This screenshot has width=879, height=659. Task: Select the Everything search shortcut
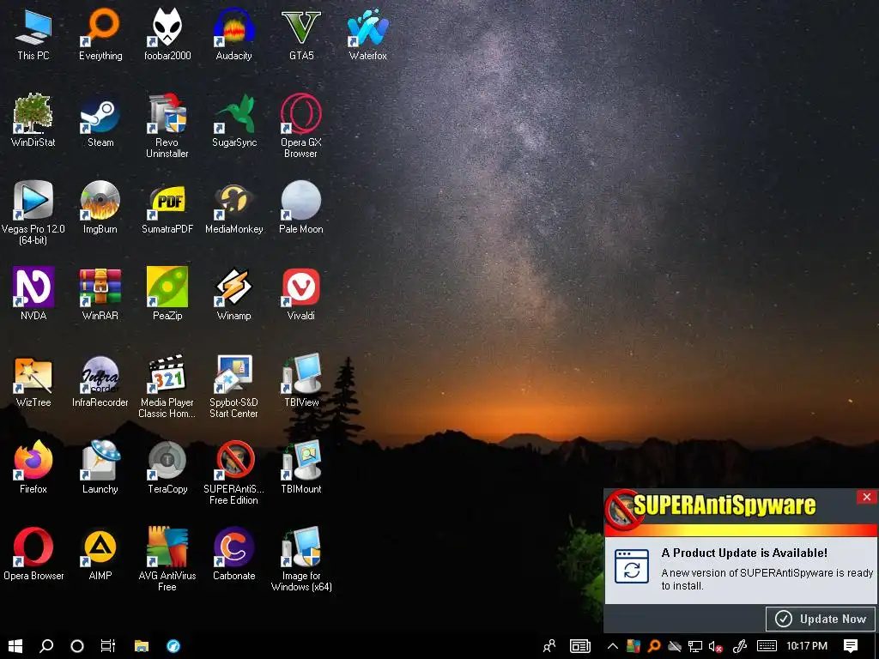click(100, 33)
